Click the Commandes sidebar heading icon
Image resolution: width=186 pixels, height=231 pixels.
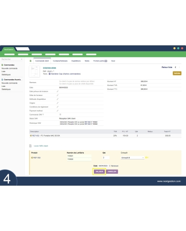tap(2, 65)
